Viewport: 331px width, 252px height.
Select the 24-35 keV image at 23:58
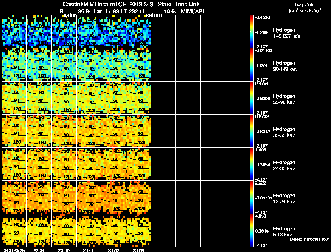coord(139,164)
